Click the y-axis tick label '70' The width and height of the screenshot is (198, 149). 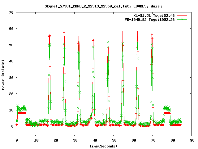[x=11, y=12]
